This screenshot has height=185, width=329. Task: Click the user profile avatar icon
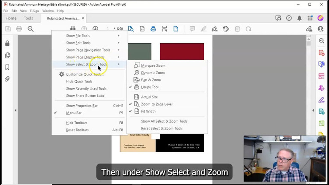321,18
